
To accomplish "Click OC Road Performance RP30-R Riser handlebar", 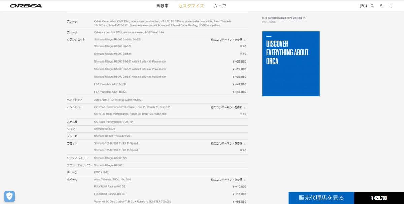I will click(132, 107).
